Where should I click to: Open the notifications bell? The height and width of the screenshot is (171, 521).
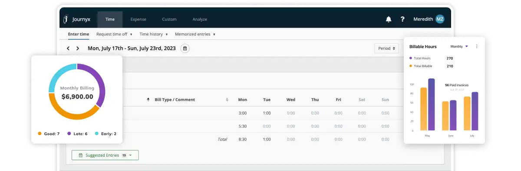coord(389,19)
